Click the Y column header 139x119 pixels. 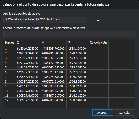tap(53, 43)
